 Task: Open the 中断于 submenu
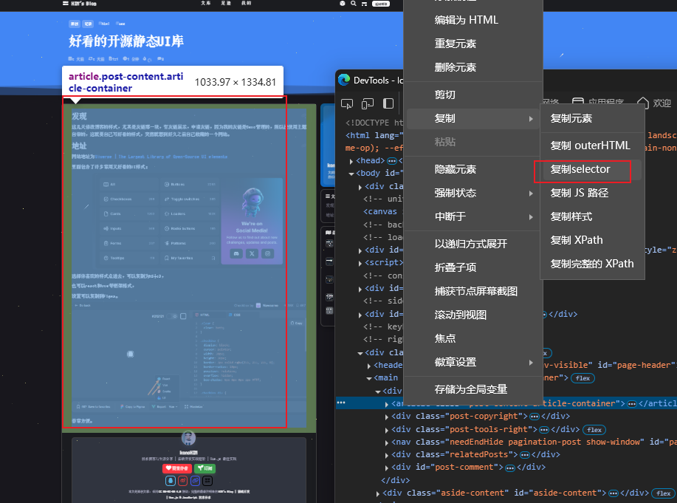coord(472,216)
